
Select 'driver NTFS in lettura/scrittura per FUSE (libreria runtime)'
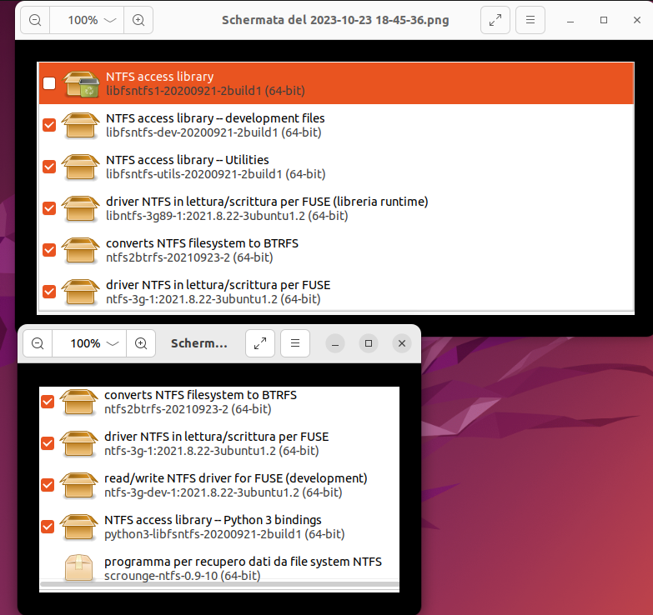[x=267, y=202]
